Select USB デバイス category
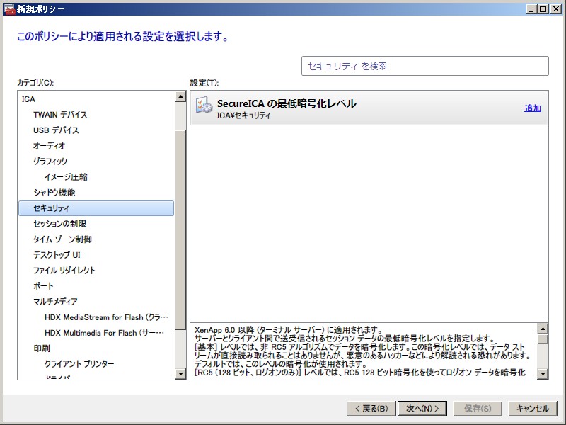566x425 pixels. pyautogui.click(x=56, y=130)
